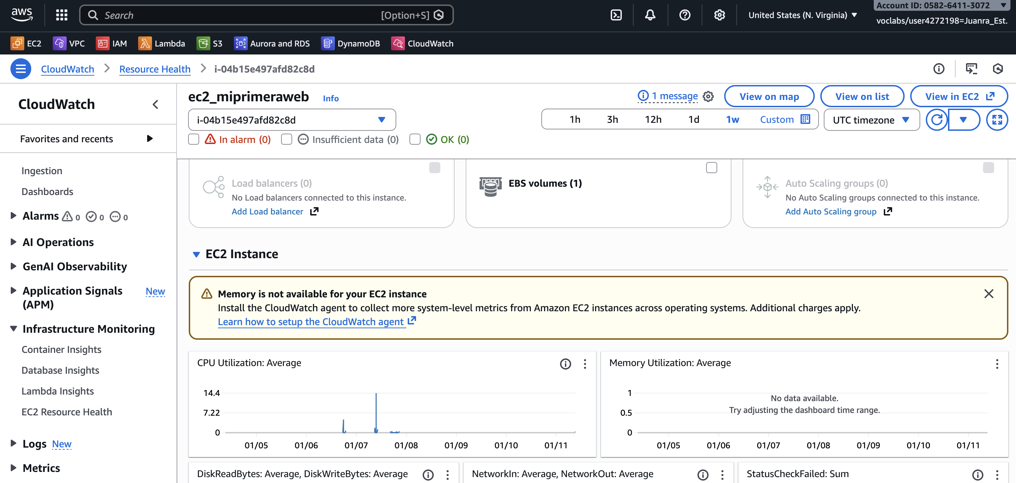The height and width of the screenshot is (483, 1016).
Task: Open the instance ID dropdown
Action: click(292, 119)
